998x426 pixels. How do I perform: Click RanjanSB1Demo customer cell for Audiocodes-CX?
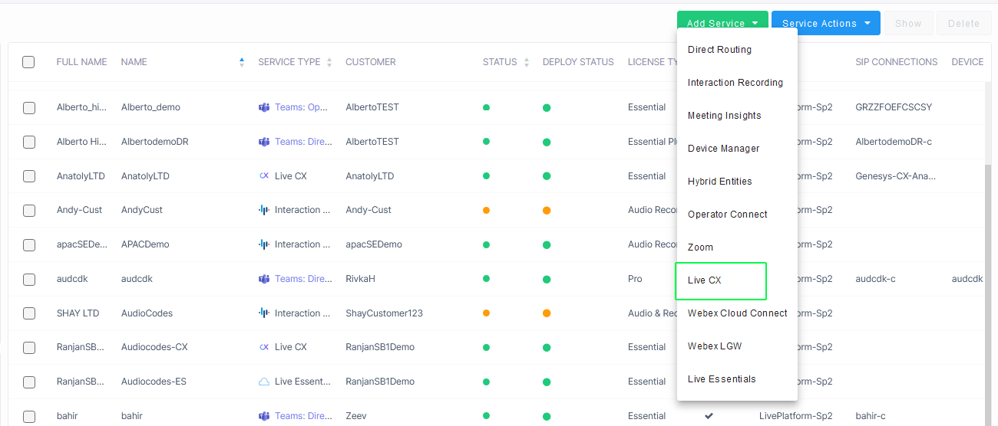coord(380,347)
